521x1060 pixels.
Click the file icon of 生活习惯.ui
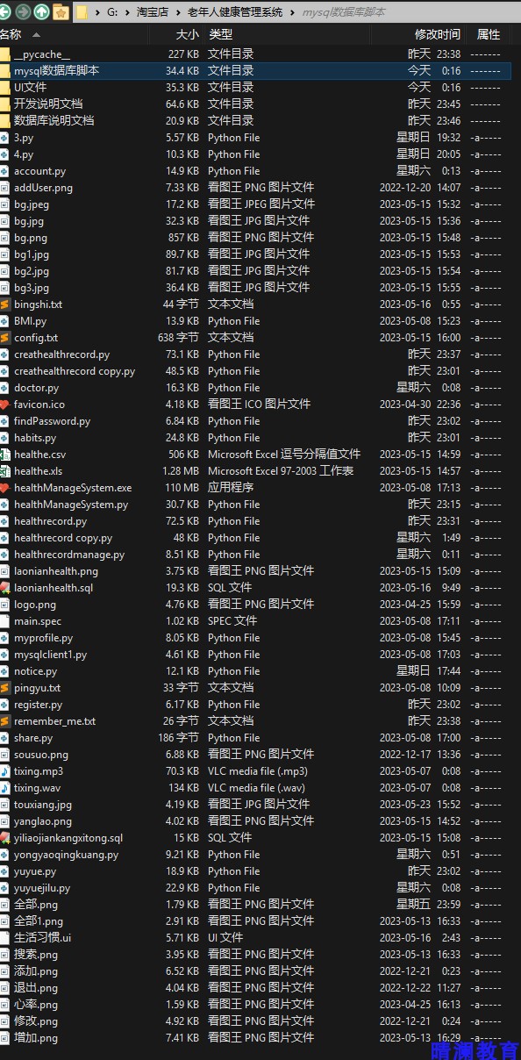click(x=4, y=938)
